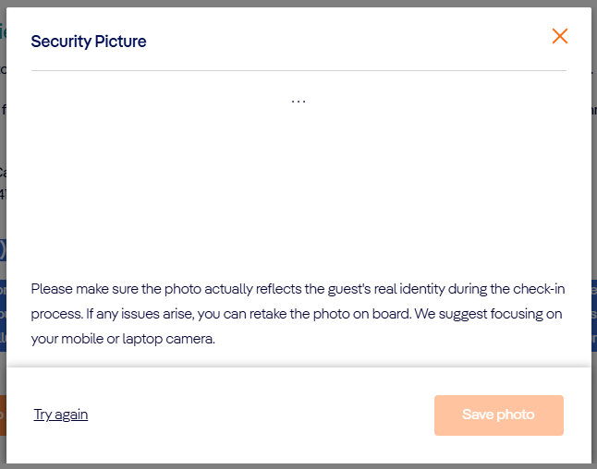Viewport: 597px width, 469px height.
Task: Click the divider line under the title
Action: (x=298, y=70)
